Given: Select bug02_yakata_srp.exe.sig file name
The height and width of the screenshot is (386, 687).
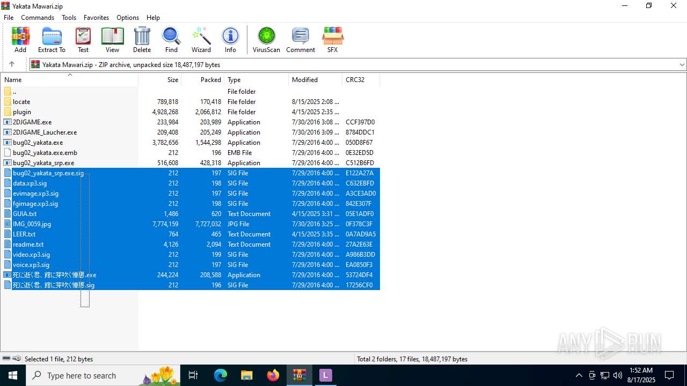Looking at the screenshot, I should click(x=48, y=173).
